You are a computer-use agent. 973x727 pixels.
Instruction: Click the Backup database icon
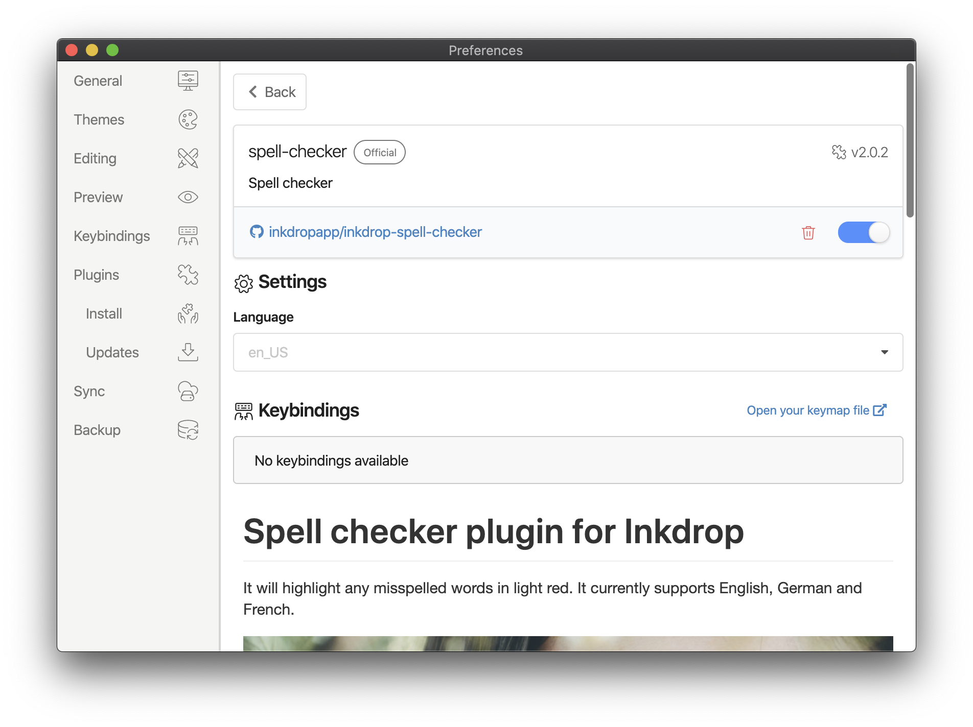pos(188,430)
